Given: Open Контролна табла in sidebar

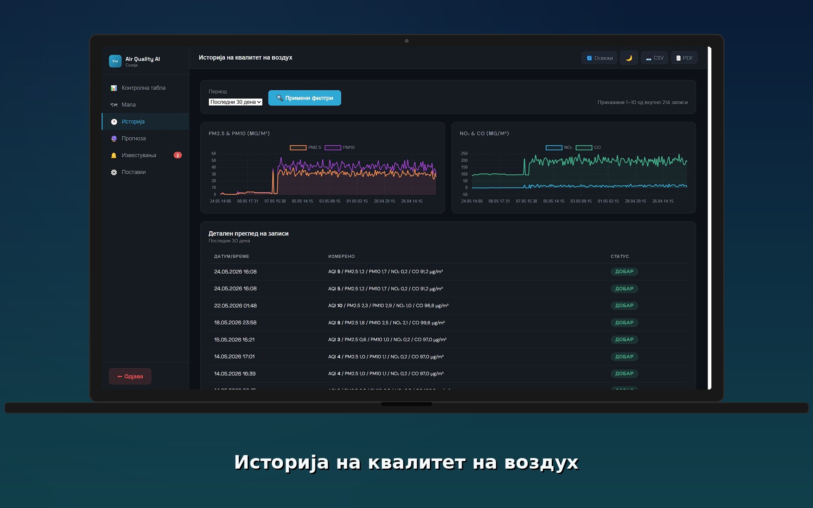Looking at the screenshot, I should 145,88.
